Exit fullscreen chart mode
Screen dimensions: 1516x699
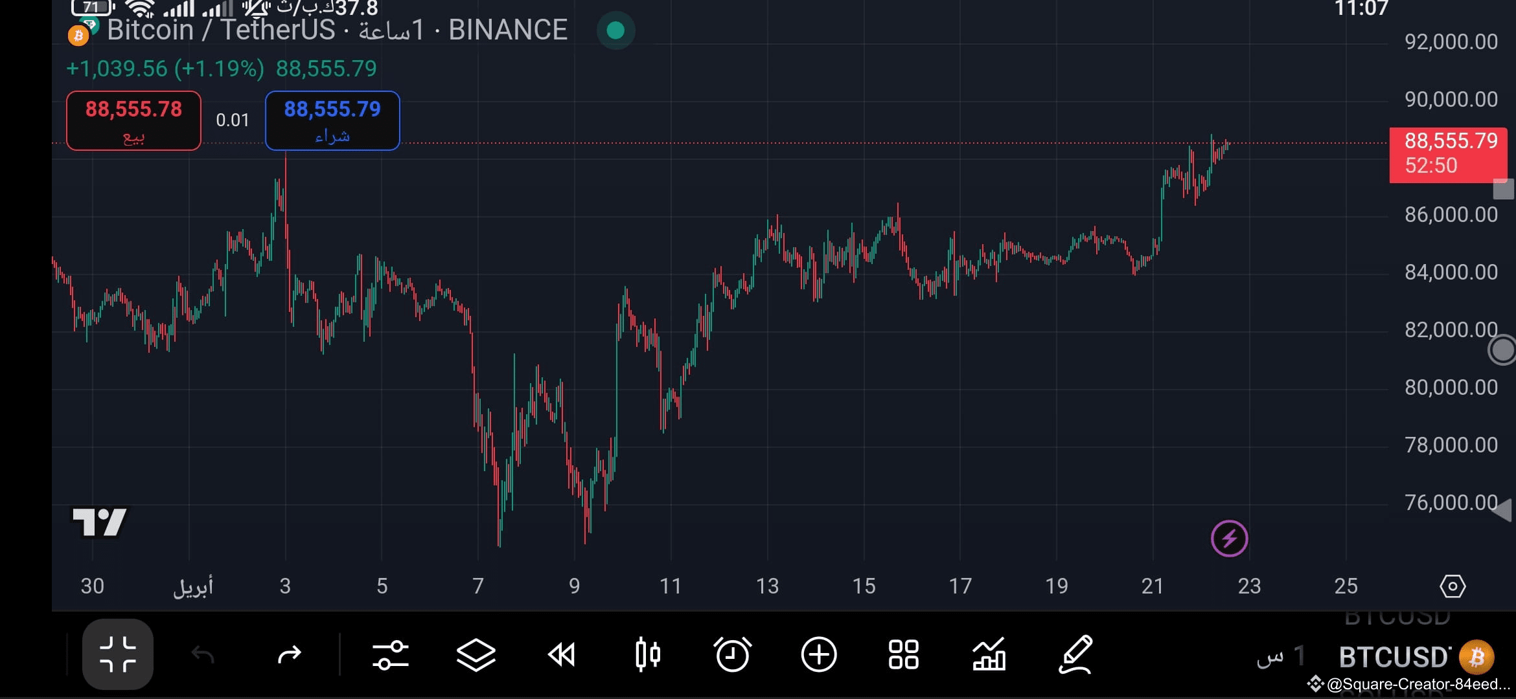point(118,654)
